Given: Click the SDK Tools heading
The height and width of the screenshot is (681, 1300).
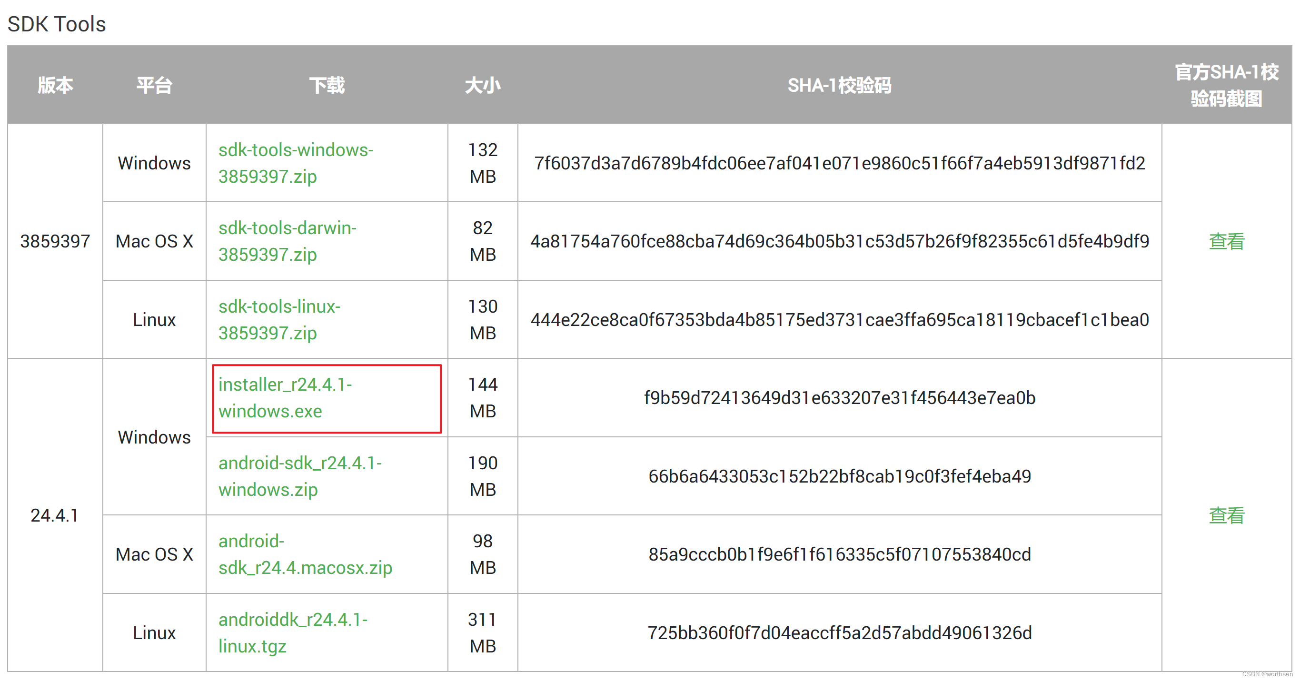Looking at the screenshot, I should tap(57, 24).
